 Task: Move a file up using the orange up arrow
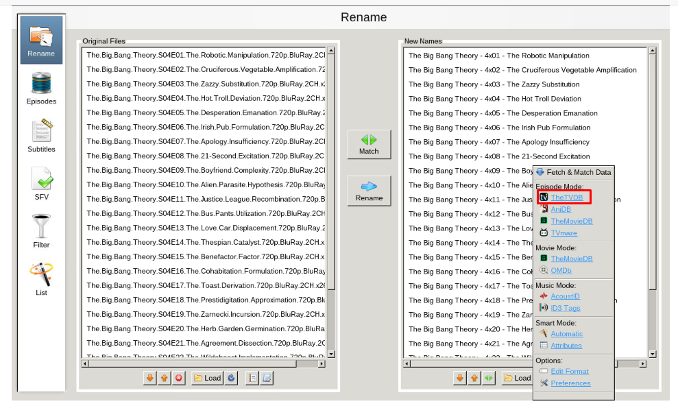164,378
